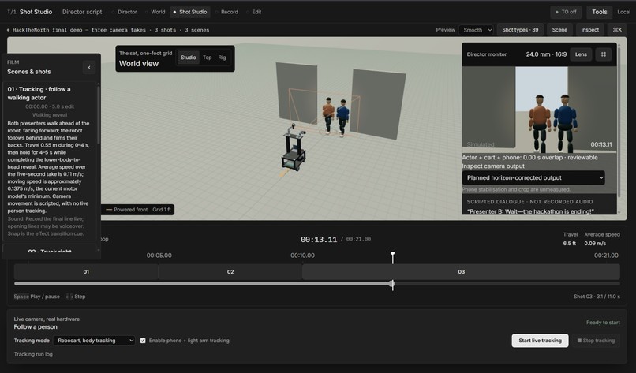The height and width of the screenshot is (373, 636).
Task: Select the Shot Studio tab
Action: point(190,12)
